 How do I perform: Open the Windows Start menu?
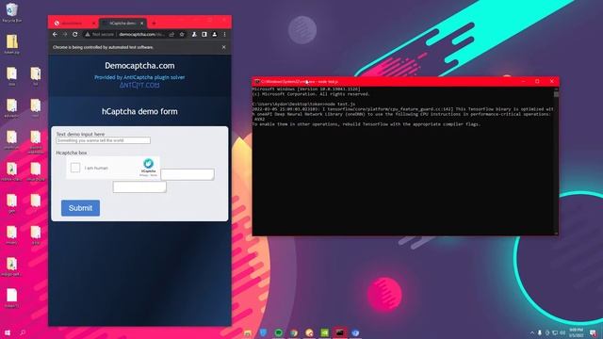(8, 332)
